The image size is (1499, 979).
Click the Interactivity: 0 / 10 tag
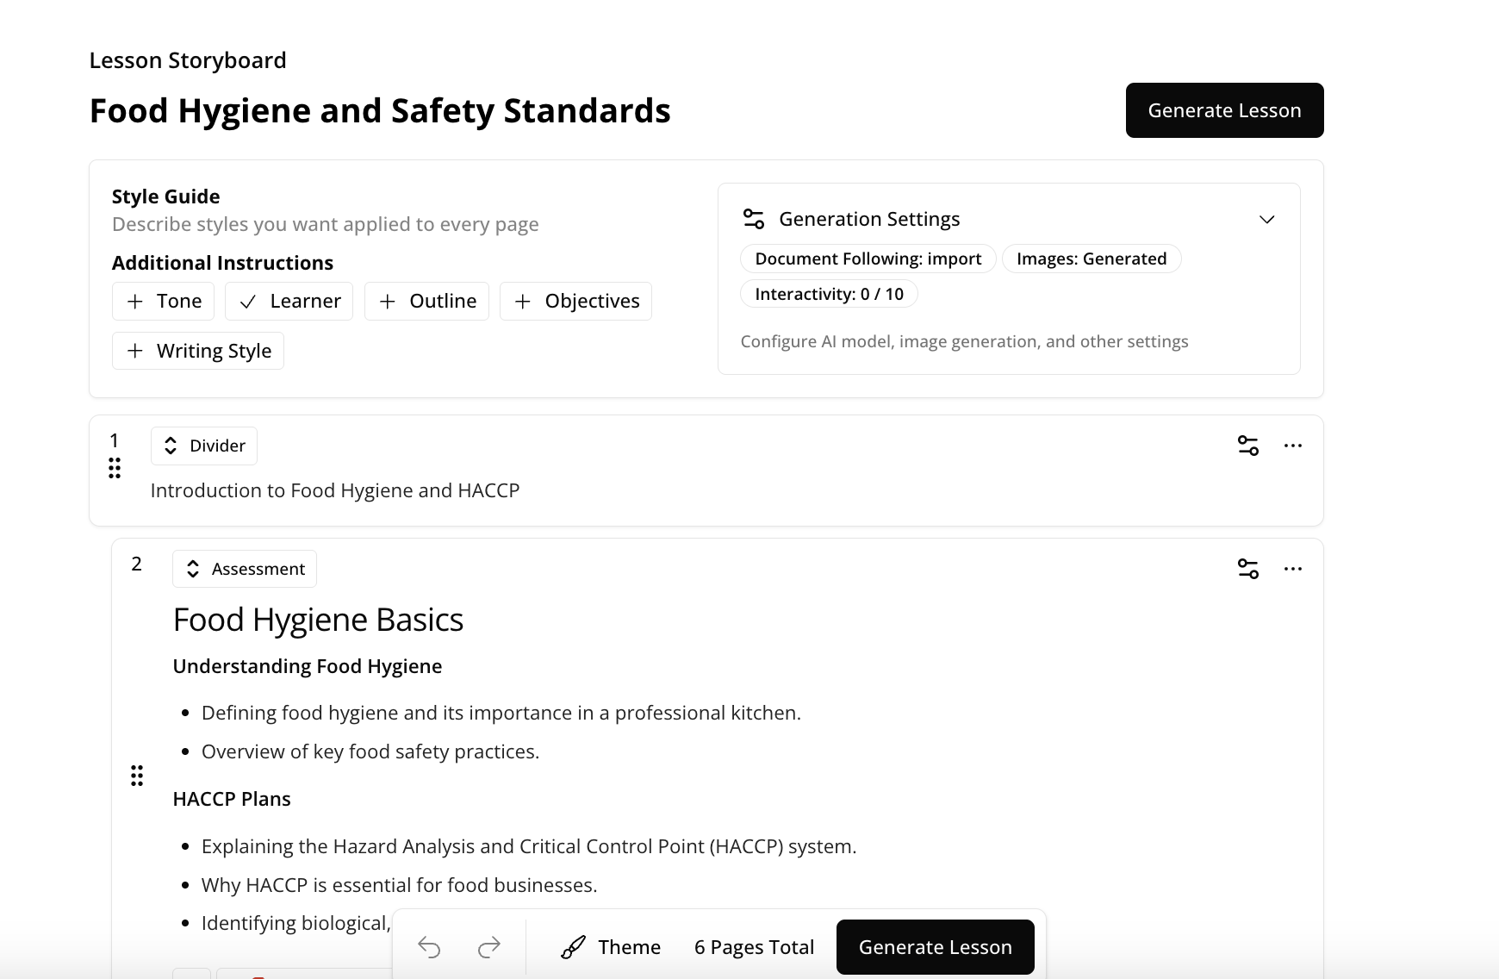(829, 294)
